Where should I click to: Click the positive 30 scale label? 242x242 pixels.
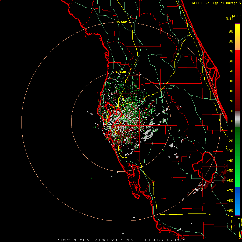[x=231, y=91]
